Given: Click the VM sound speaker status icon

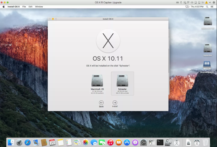Looking at the screenshot, I should tap(192, 3).
